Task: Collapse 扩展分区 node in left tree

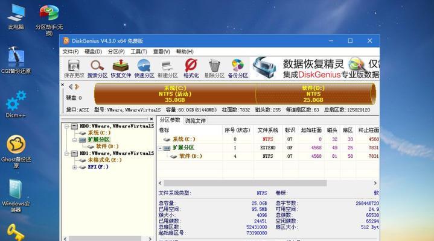Action: [74, 140]
